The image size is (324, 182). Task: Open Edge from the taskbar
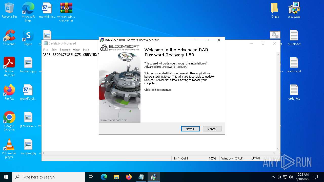(x=104, y=177)
